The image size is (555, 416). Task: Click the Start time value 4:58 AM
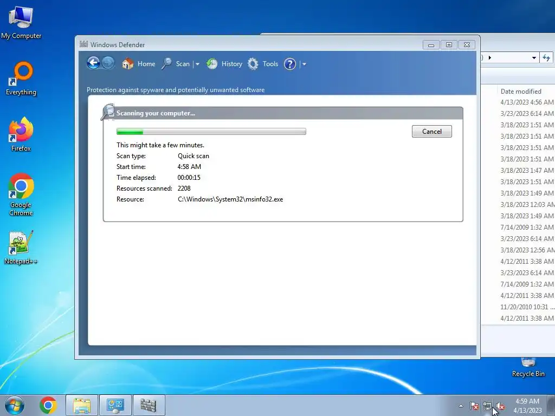click(189, 167)
